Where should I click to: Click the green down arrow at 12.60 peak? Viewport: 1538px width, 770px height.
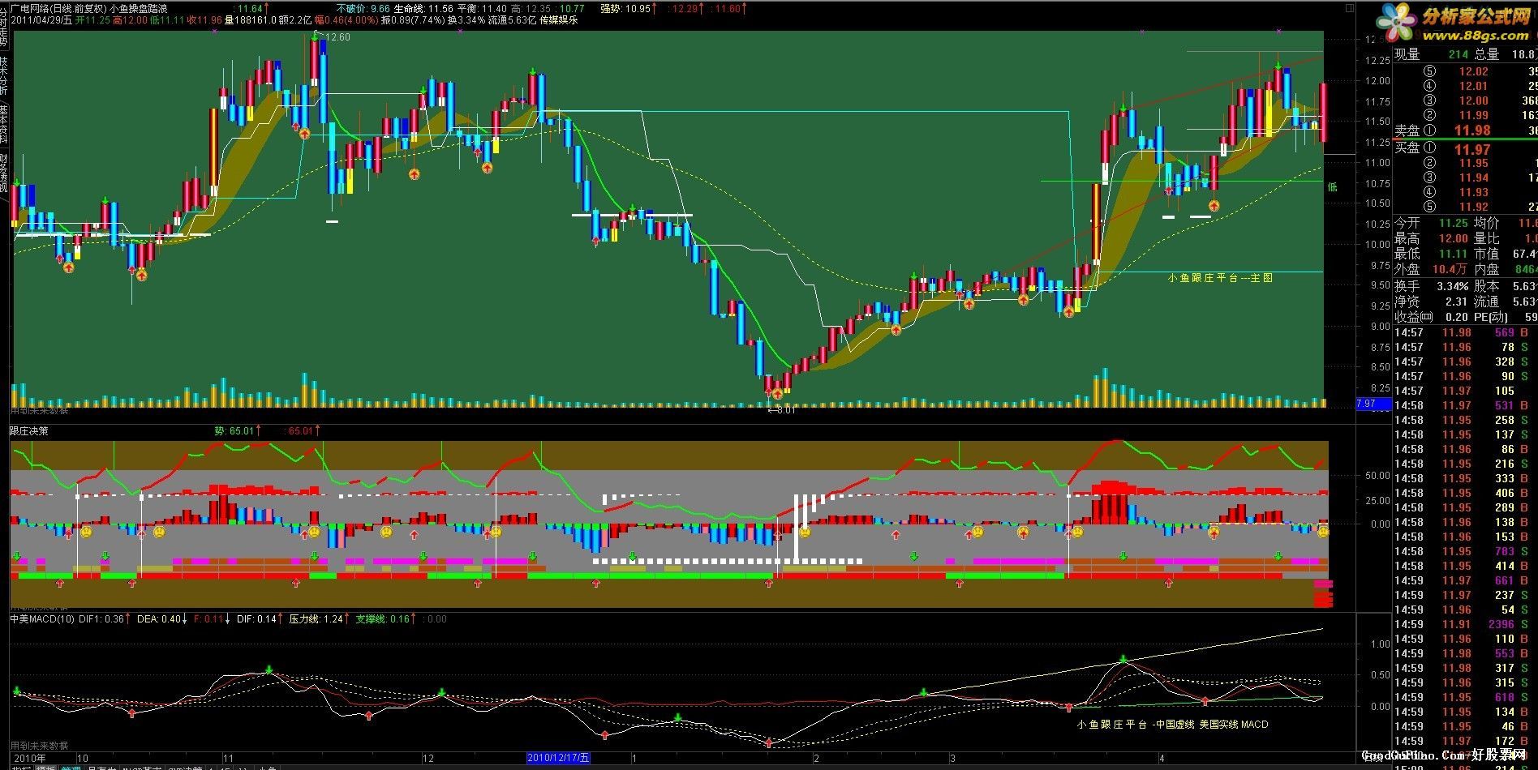pyautogui.click(x=316, y=36)
